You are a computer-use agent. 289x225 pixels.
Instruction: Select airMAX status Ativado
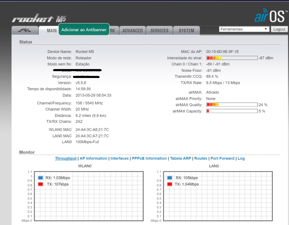click(212, 92)
